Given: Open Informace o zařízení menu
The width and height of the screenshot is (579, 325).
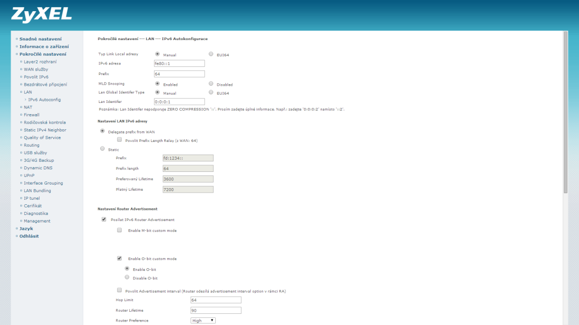Looking at the screenshot, I should click(44, 47).
